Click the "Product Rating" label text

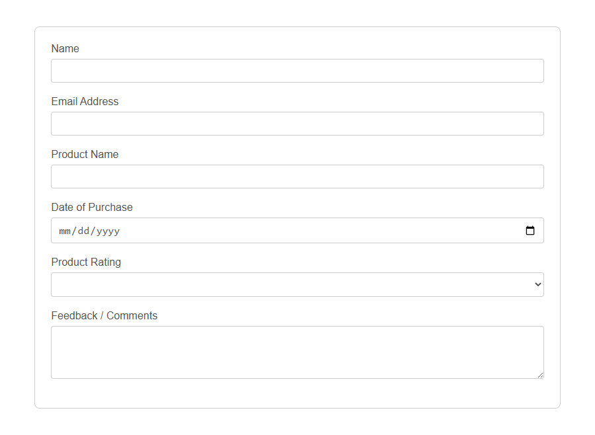(86, 262)
